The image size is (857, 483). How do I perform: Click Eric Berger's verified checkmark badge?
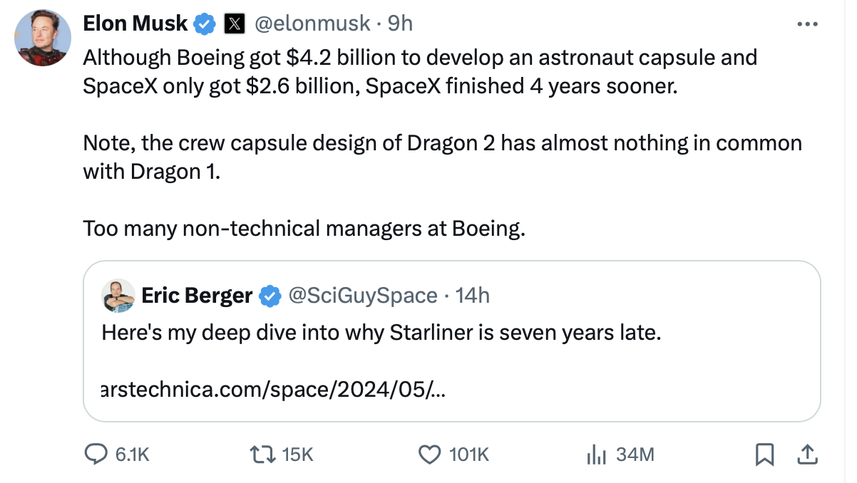pyautogui.click(x=270, y=296)
